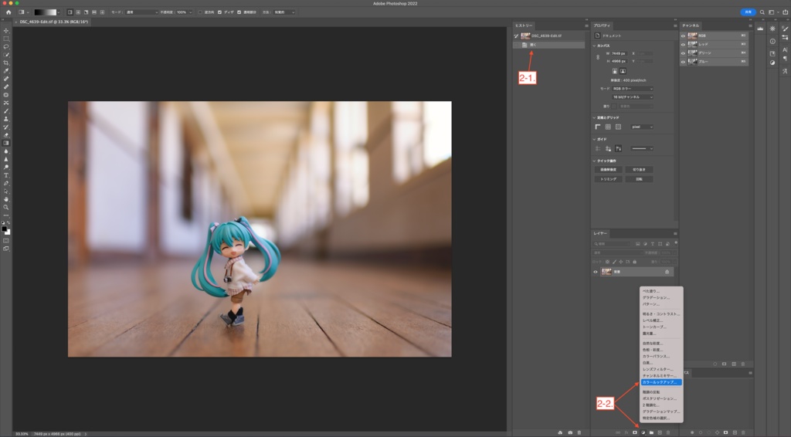The height and width of the screenshot is (437, 791).
Task: Toggle the grid icon in Properties panel
Action: 608,127
